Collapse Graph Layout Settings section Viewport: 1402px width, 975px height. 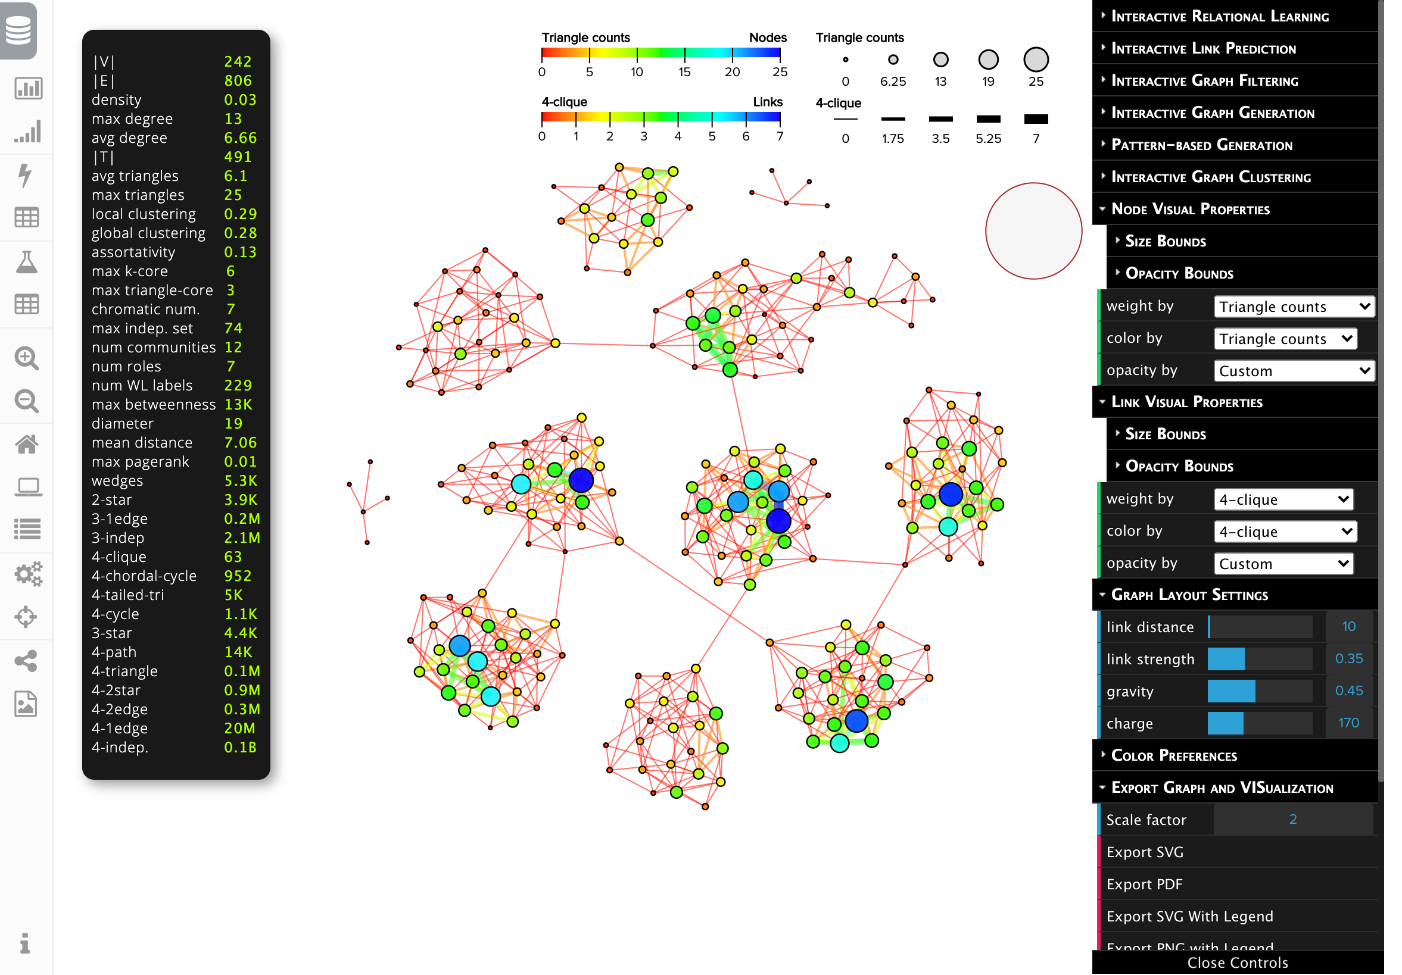tap(1235, 595)
